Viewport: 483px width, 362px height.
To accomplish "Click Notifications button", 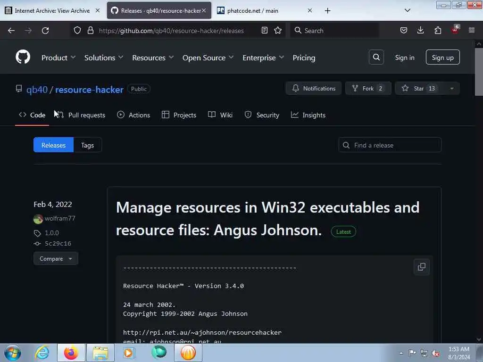I will click(x=314, y=89).
